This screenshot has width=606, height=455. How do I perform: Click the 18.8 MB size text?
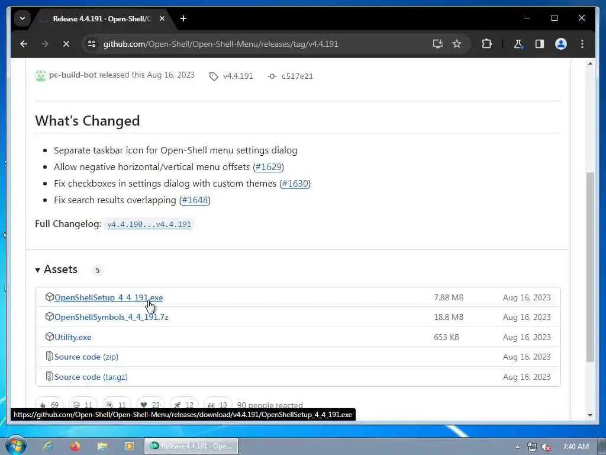tap(449, 317)
